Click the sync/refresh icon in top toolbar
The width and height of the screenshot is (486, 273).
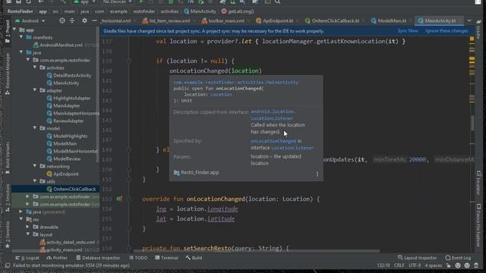[x=29, y=2]
